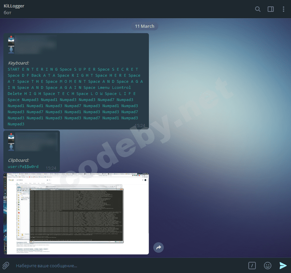This screenshot has height=273, width=291.
Task: Click the 11 March date badge
Action: [144, 26]
